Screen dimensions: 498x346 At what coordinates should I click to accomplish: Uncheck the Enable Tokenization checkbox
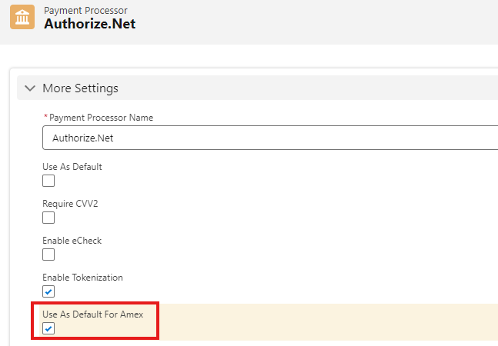(48, 291)
